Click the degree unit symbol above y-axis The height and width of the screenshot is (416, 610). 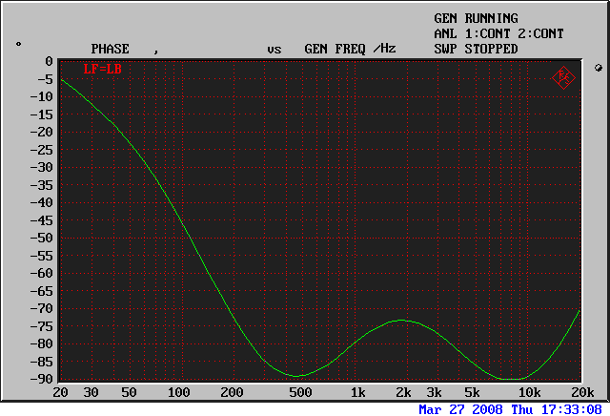(18, 44)
